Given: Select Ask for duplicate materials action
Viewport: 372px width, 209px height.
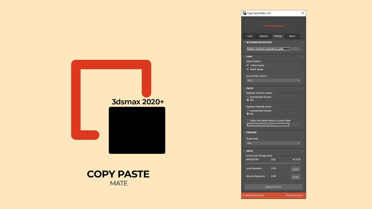Looking at the screenshot, I should pos(248,114).
